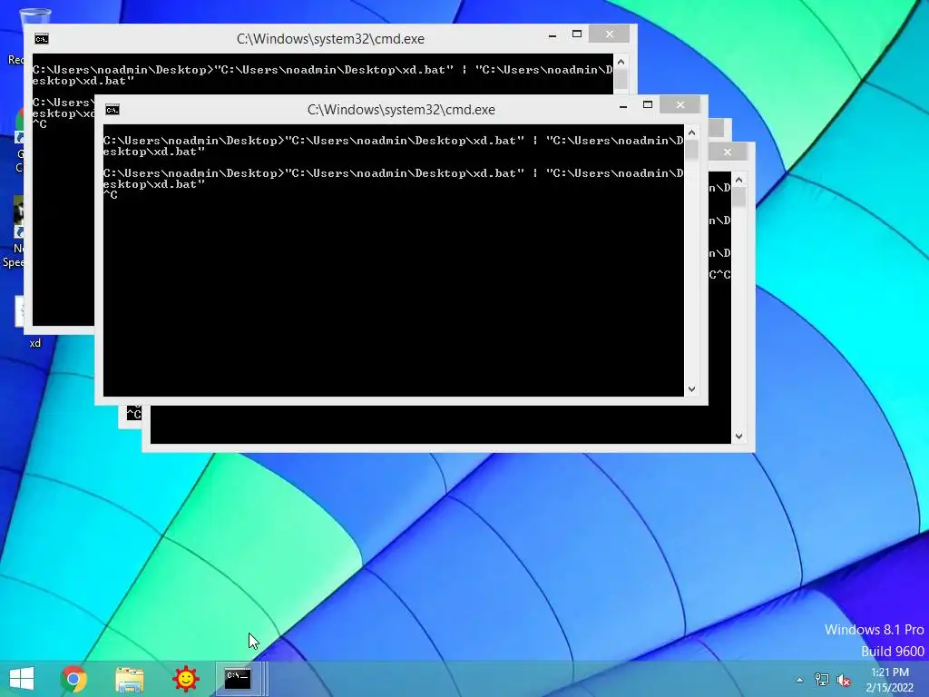Click scroll-down arrow in rear right cmd window
Viewport: 929px width, 697px height.
click(x=738, y=437)
